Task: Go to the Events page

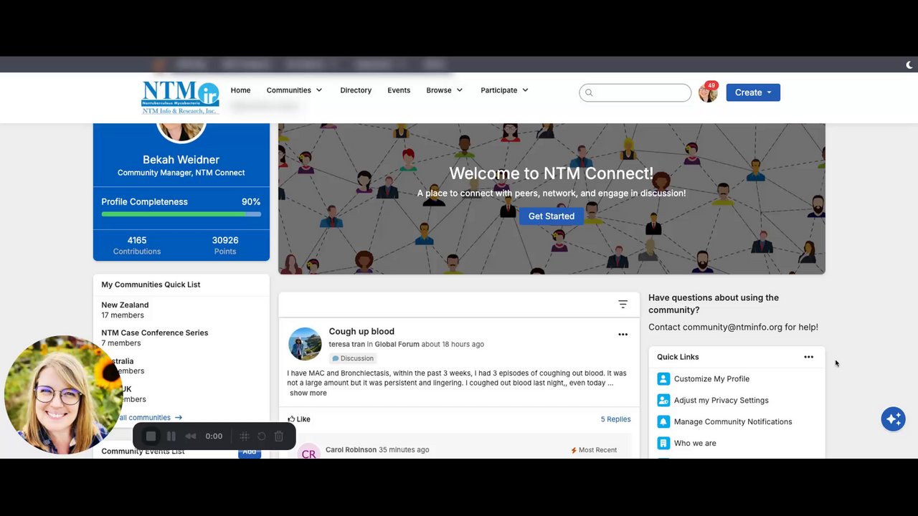Action: tap(399, 90)
